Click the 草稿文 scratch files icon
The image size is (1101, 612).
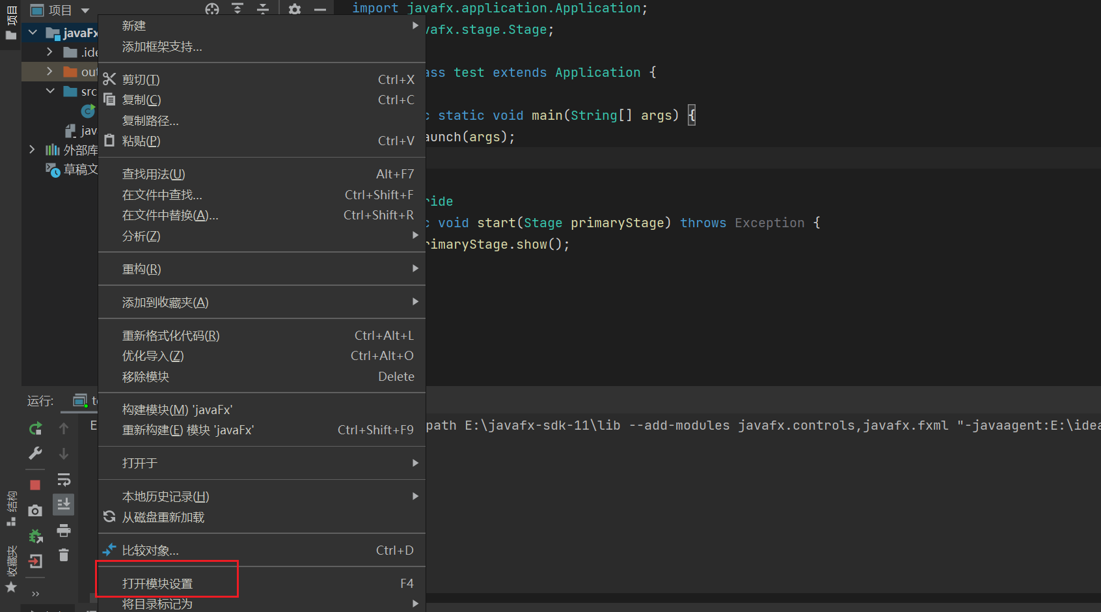coord(53,170)
